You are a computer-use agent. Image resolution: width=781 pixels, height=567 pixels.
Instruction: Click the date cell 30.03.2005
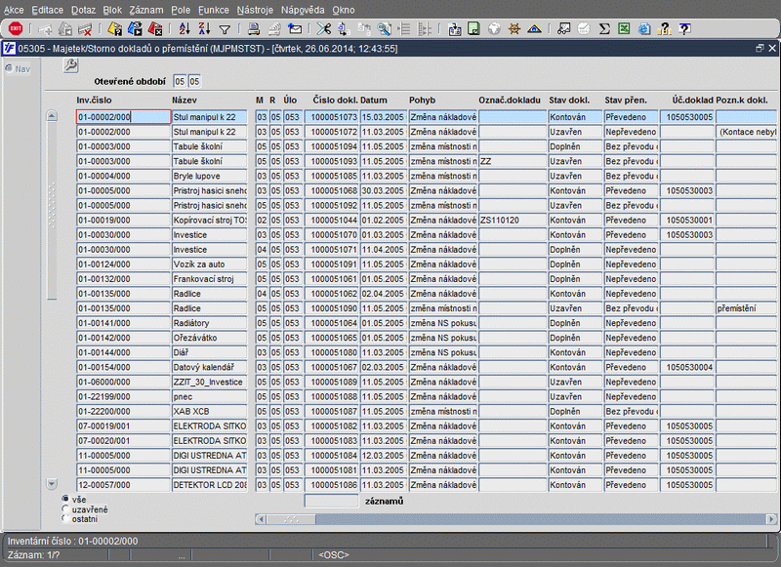pyautogui.click(x=383, y=190)
